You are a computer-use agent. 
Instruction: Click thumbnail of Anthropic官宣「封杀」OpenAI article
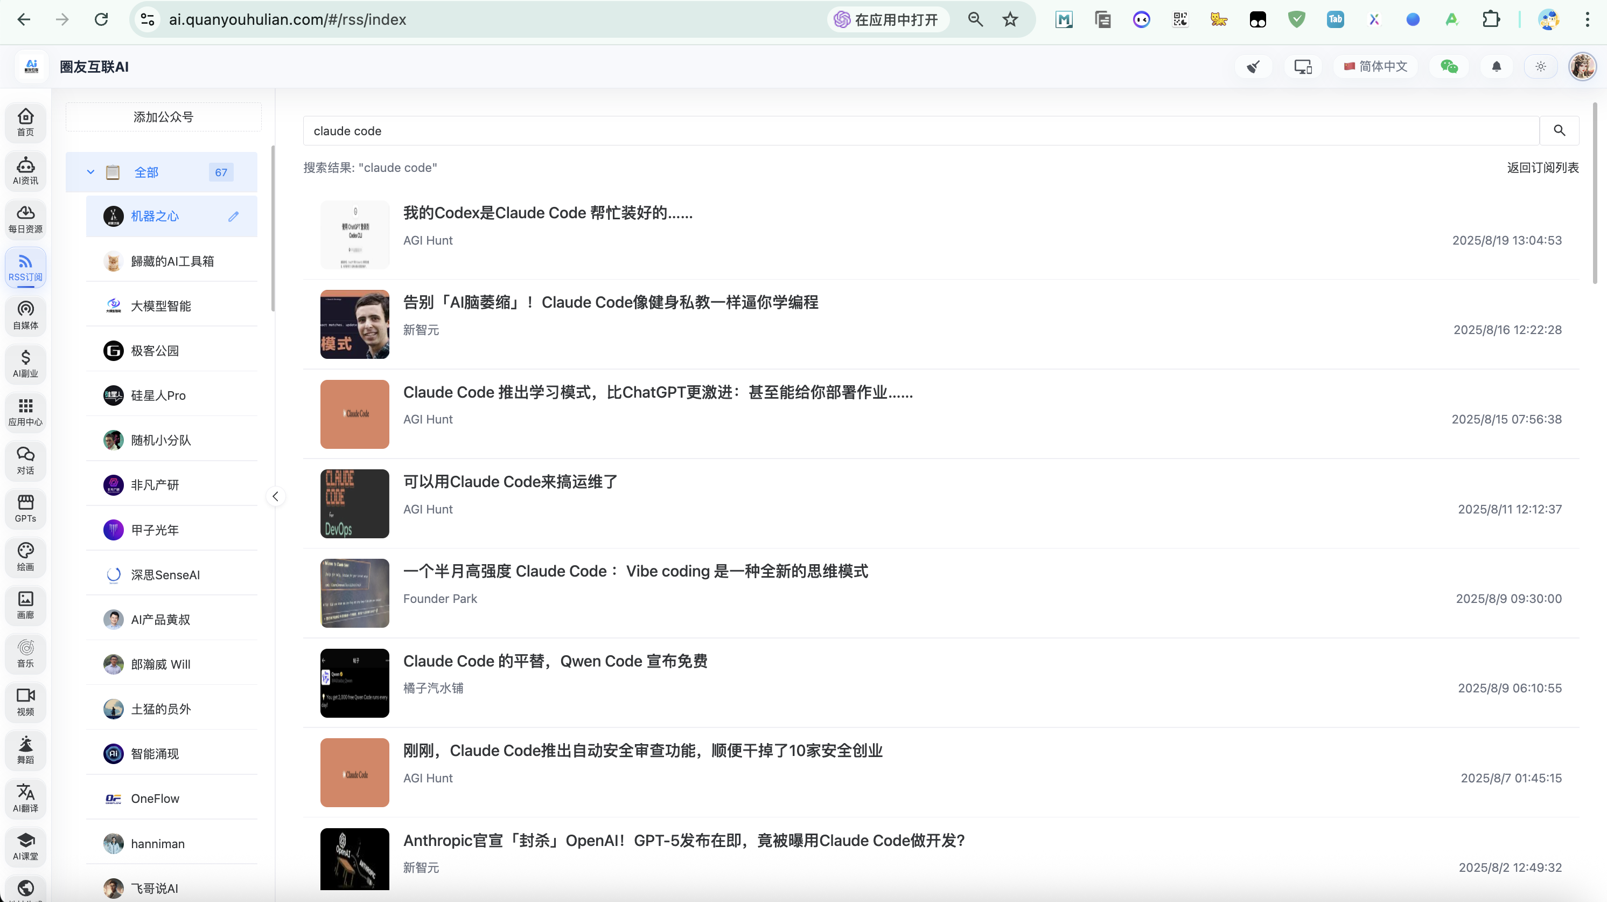(354, 859)
